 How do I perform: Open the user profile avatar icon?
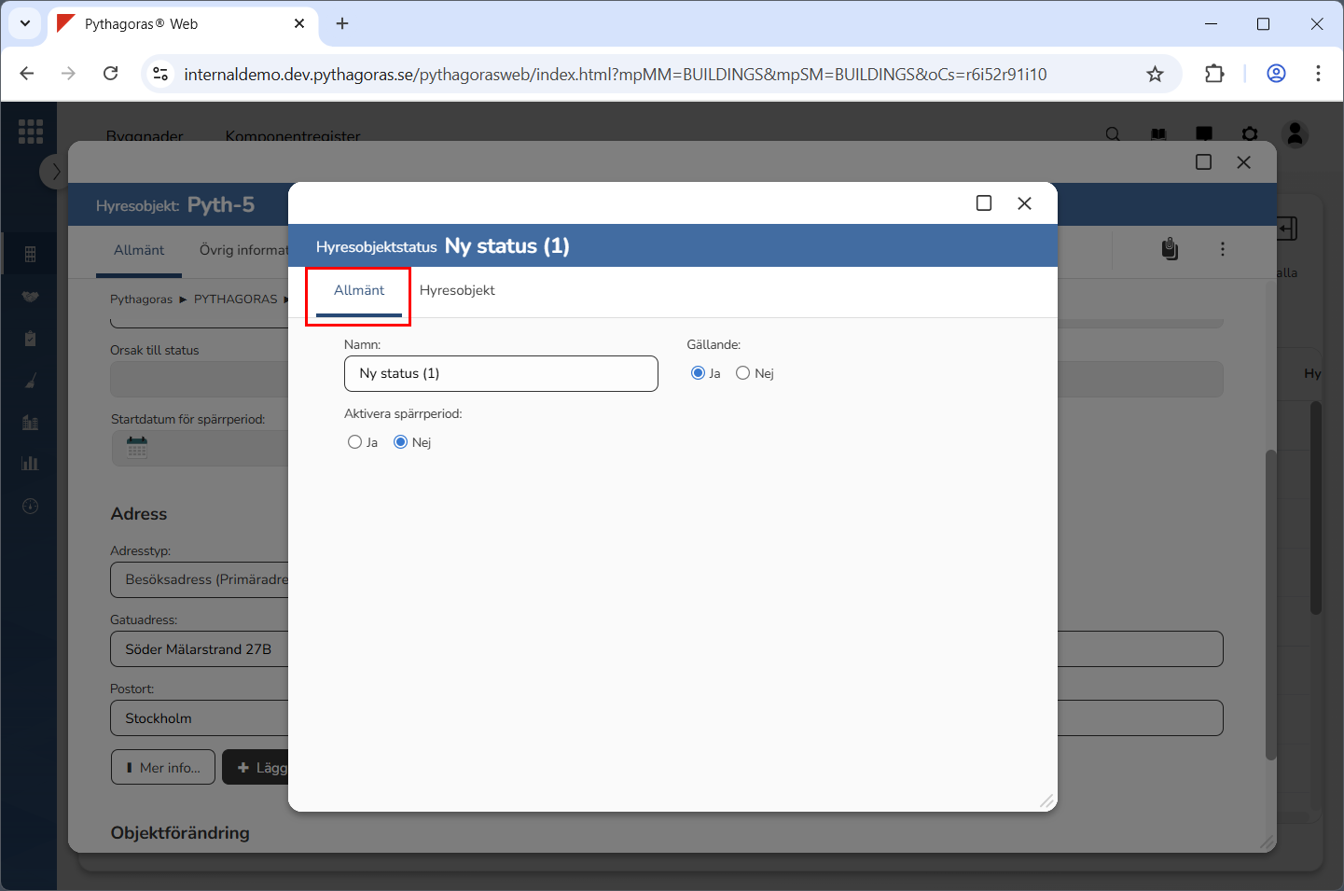tap(1295, 134)
